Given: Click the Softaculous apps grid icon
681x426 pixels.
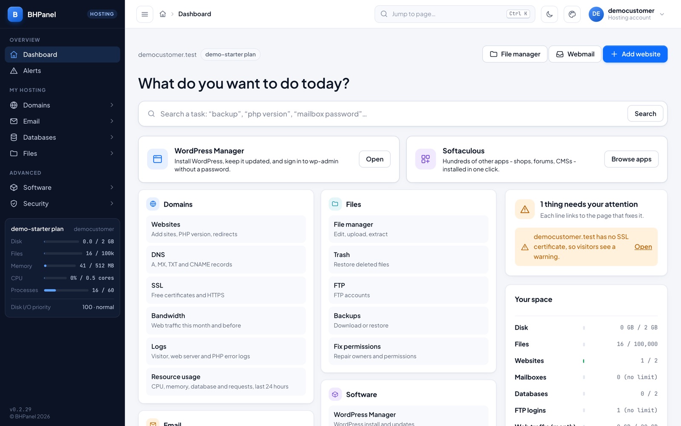Looking at the screenshot, I should pyautogui.click(x=426, y=159).
